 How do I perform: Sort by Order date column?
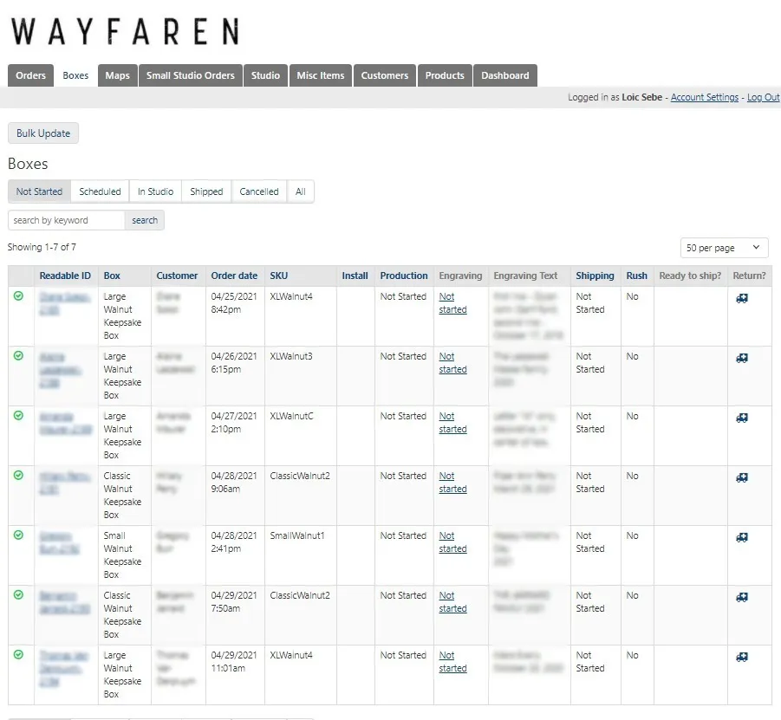click(234, 276)
